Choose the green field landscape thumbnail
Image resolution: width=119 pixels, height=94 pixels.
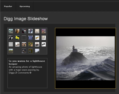pos(11,51)
